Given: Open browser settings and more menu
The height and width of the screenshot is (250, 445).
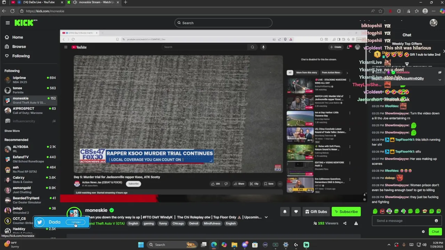Looking at the screenshot, I should click(433, 11).
